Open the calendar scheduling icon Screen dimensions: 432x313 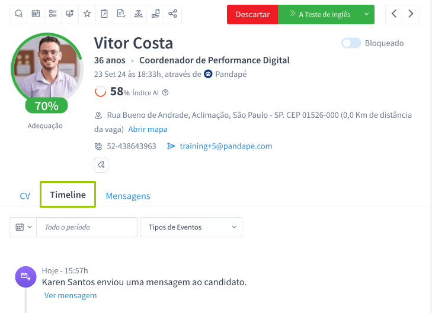point(36,14)
